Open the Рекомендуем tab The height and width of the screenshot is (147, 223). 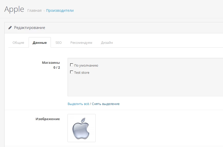(81, 43)
